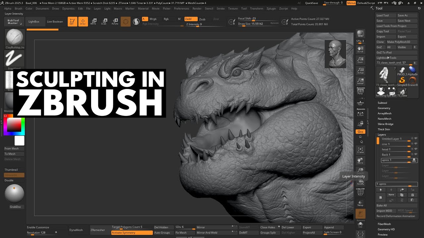
Task: Toggle PolyF line fill icon
Action: pos(360,192)
